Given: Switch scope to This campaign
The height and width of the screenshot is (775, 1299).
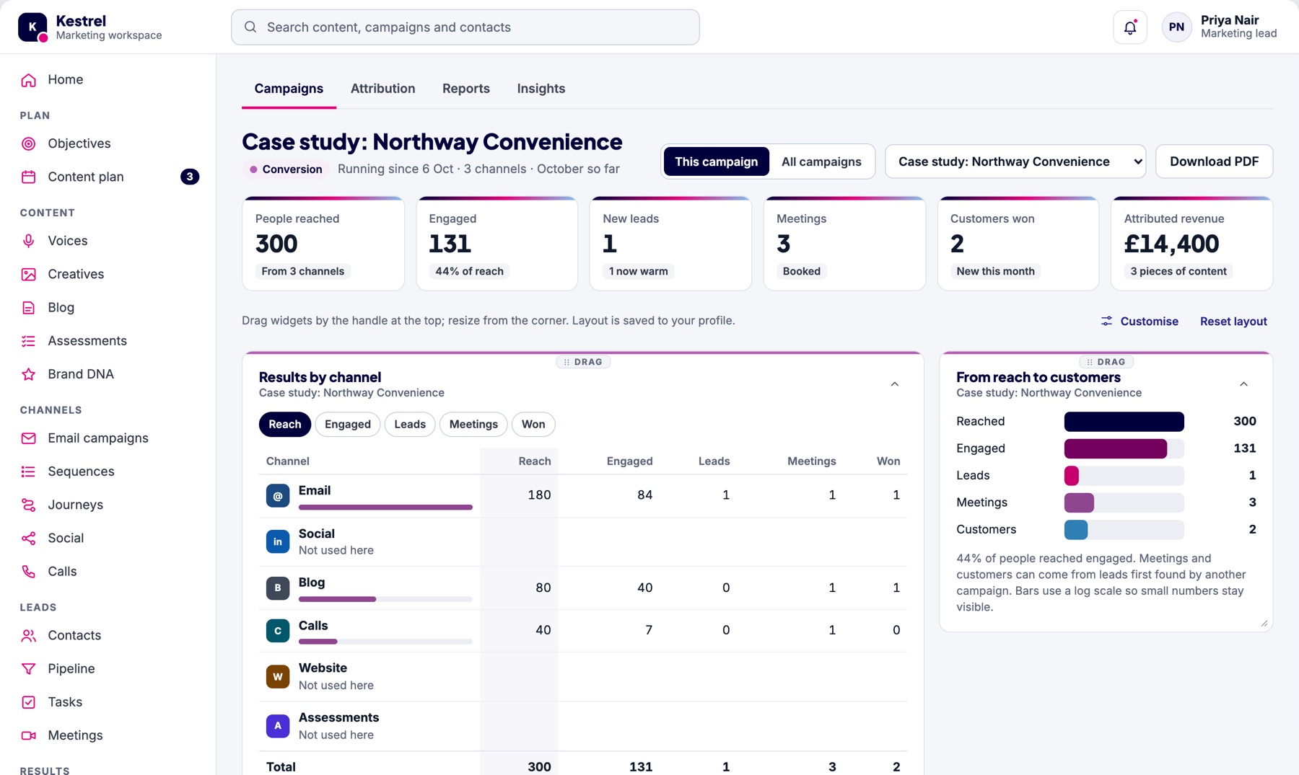Looking at the screenshot, I should tap(716, 161).
